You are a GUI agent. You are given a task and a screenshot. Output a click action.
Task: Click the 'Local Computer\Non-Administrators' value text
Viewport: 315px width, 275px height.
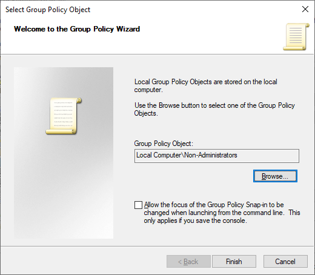[187, 155]
